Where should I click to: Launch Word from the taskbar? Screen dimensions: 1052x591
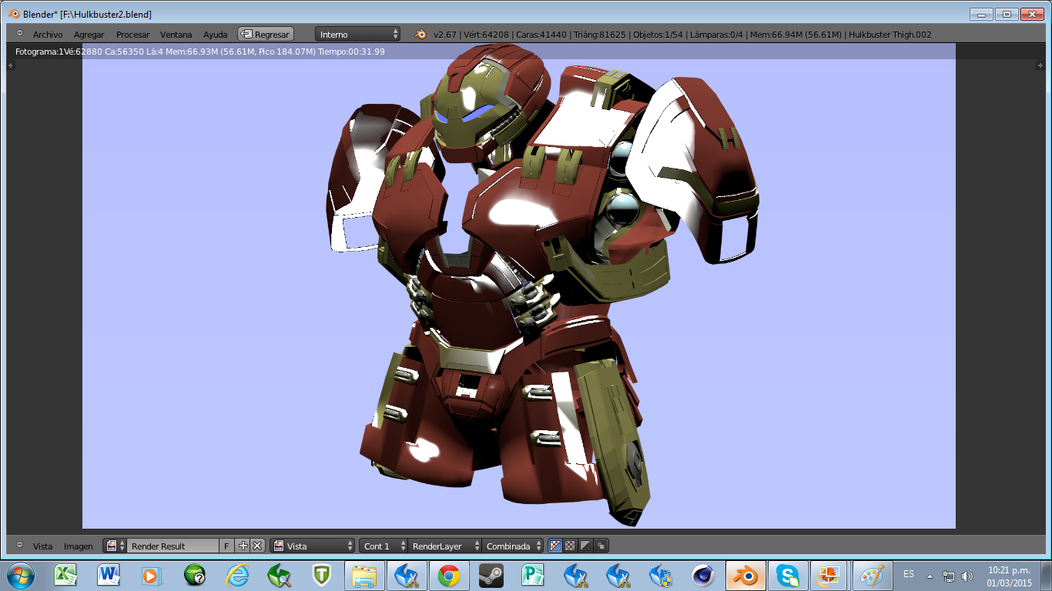click(x=109, y=576)
